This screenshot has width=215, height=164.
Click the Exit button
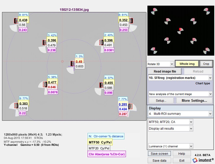click(182, 160)
